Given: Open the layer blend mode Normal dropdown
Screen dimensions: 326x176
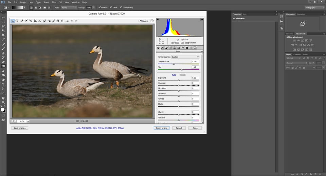Looking at the screenshot, I should pyautogui.click(x=297, y=63).
